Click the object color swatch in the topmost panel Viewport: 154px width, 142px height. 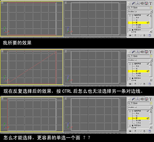click(151, 8)
